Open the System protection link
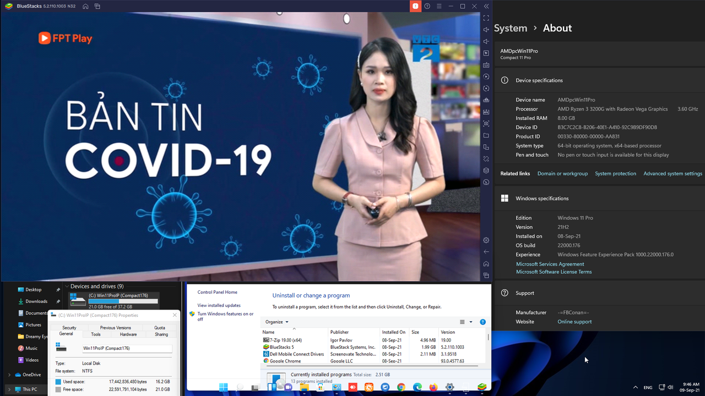The width and height of the screenshot is (705, 396). click(615, 174)
